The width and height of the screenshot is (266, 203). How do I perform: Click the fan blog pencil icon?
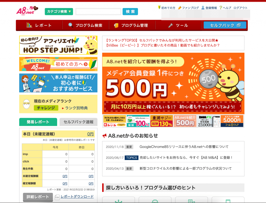(x=179, y=8)
